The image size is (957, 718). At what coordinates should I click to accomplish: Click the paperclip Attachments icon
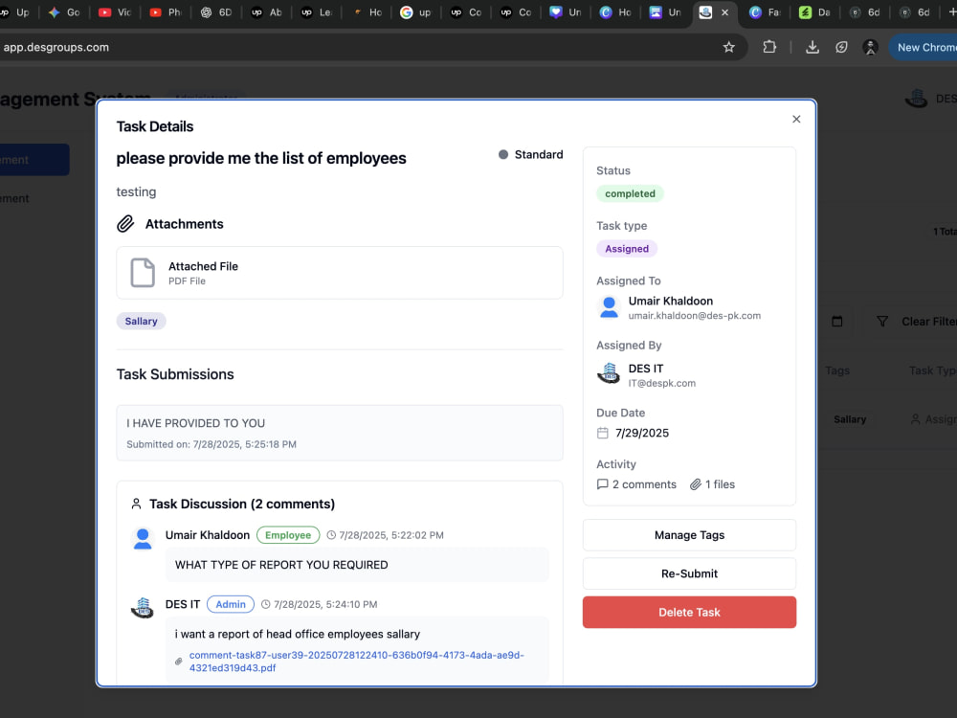[x=125, y=224]
